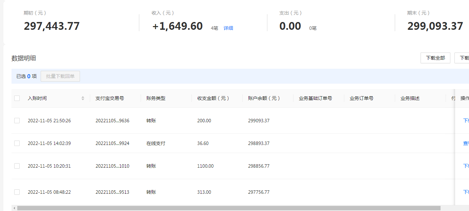Click the balance 297756.77 cell
469x211 pixels.
[x=259, y=192]
